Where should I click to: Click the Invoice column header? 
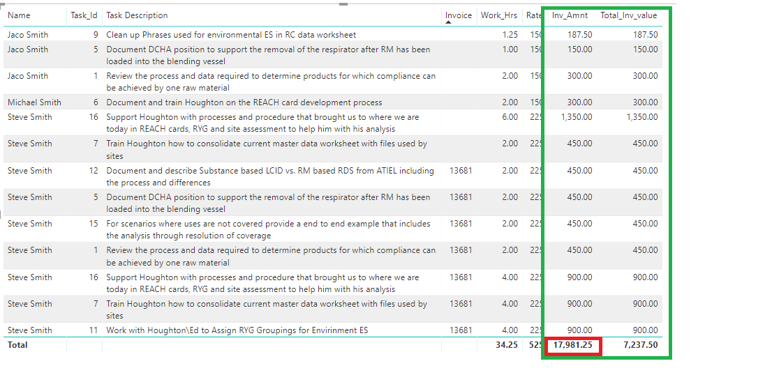click(x=459, y=15)
